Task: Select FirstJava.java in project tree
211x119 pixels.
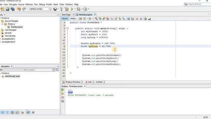Action: click(17, 27)
